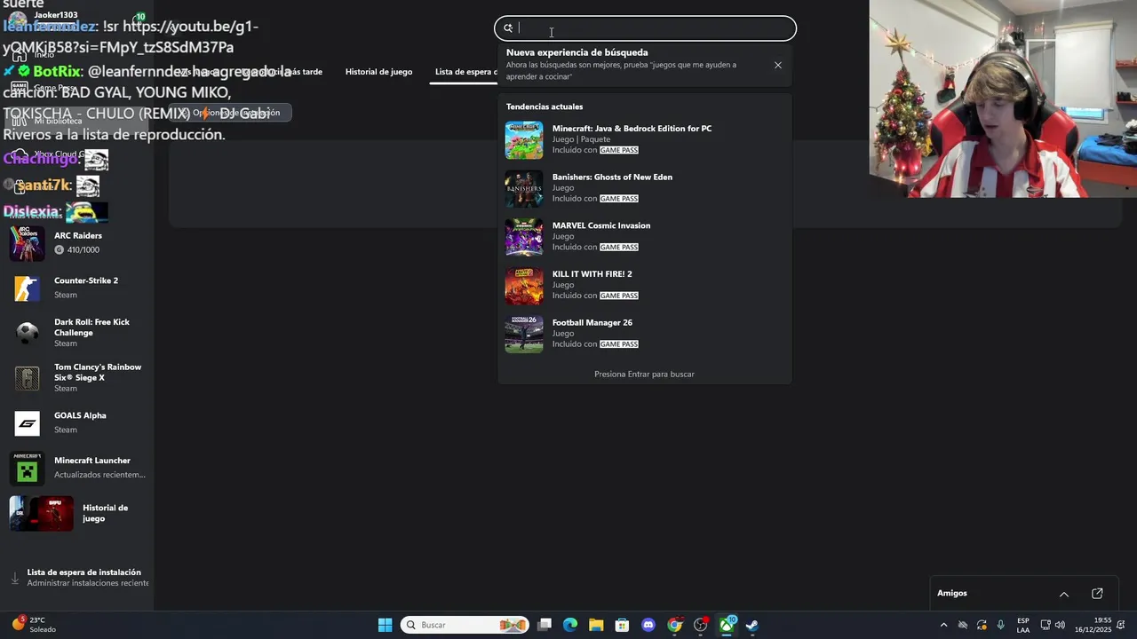The height and width of the screenshot is (639, 1137).
Task: Open the KILL IT WITH FIRE! 2 cover icon
Action: 524,286
